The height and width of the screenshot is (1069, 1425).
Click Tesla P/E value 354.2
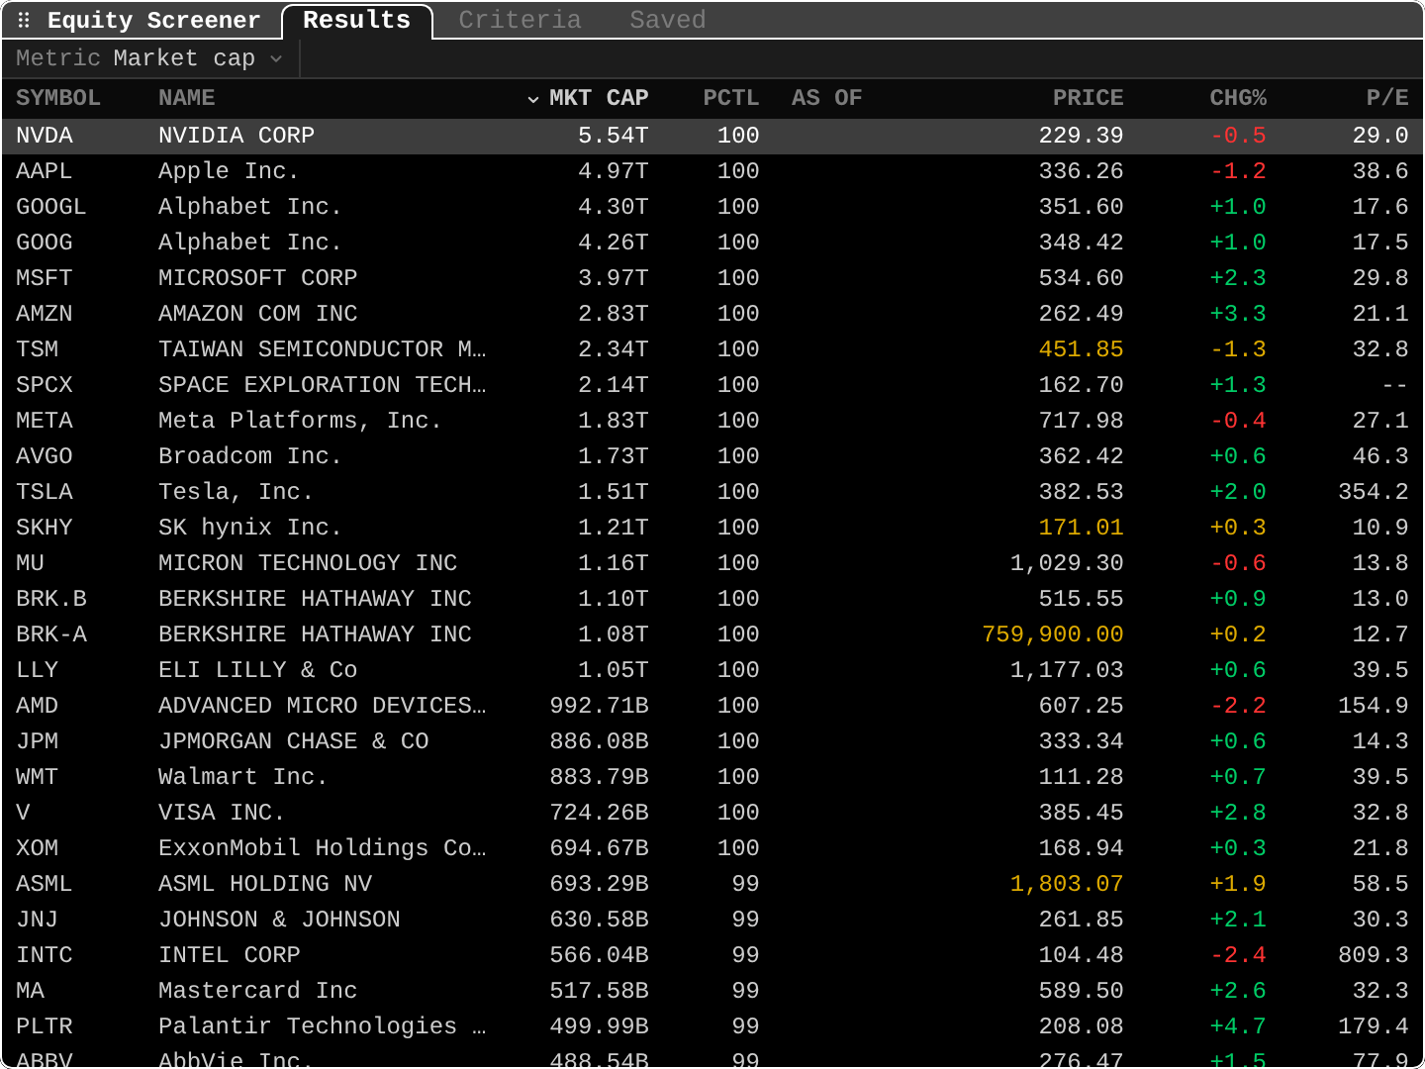click(x=1374, y=492)
